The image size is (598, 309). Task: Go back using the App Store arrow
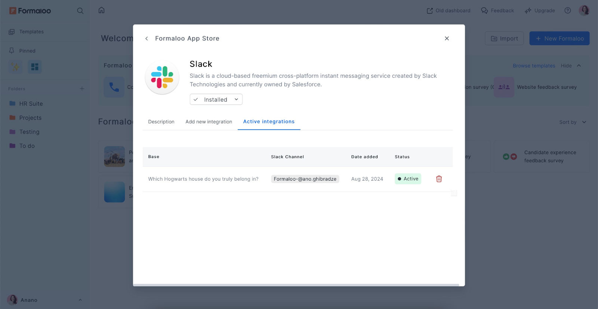tap(147, 39)
